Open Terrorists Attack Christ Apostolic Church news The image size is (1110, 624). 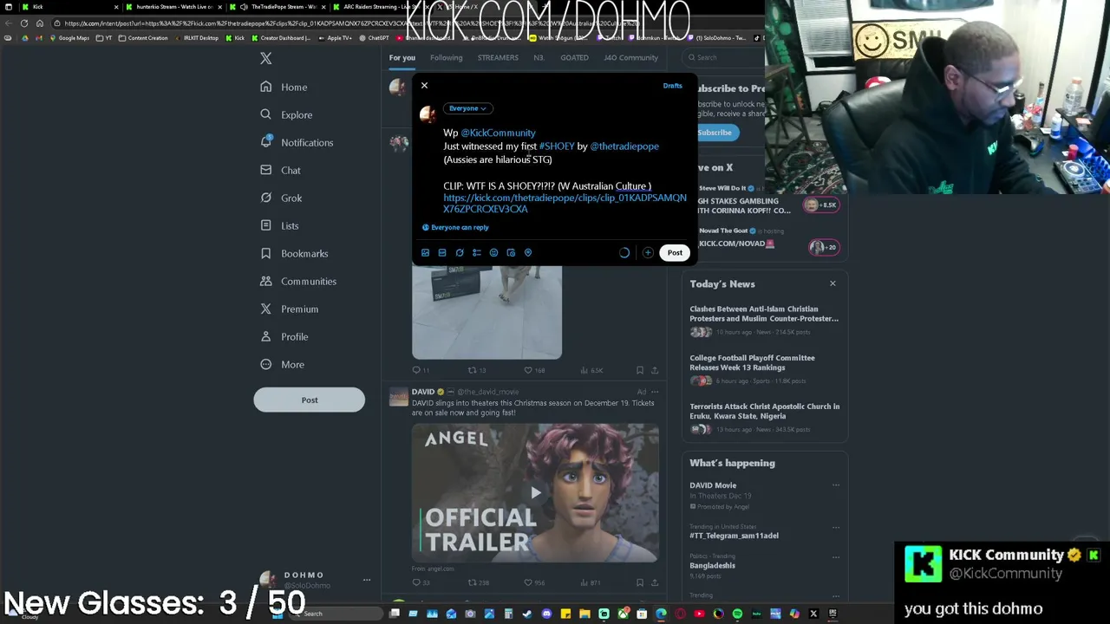tap(764, 411)
